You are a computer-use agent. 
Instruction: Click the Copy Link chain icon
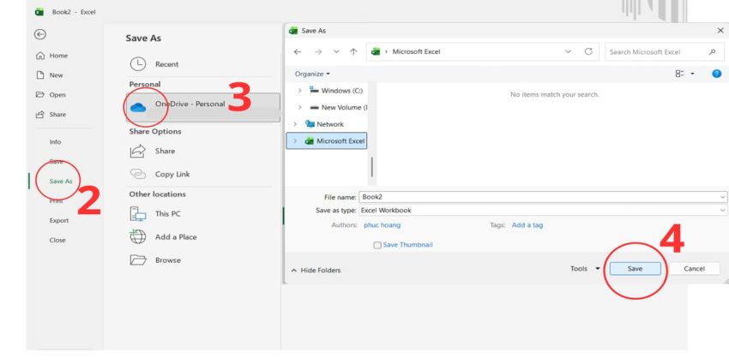137,174
